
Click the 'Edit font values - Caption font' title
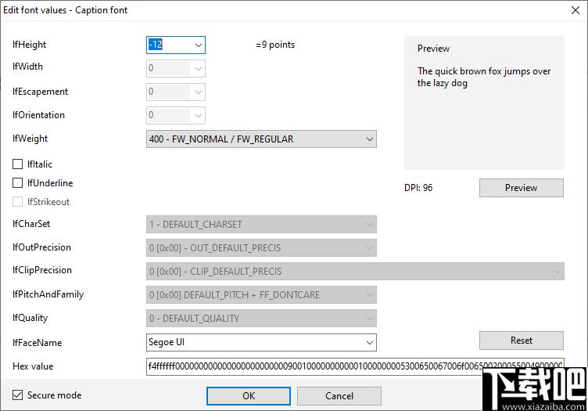(x=65, y=10)
